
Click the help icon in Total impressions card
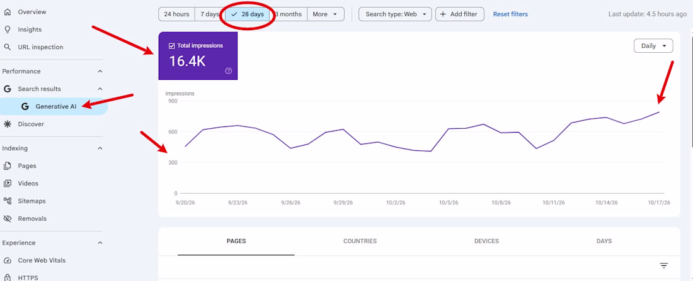tap(229, 71)
